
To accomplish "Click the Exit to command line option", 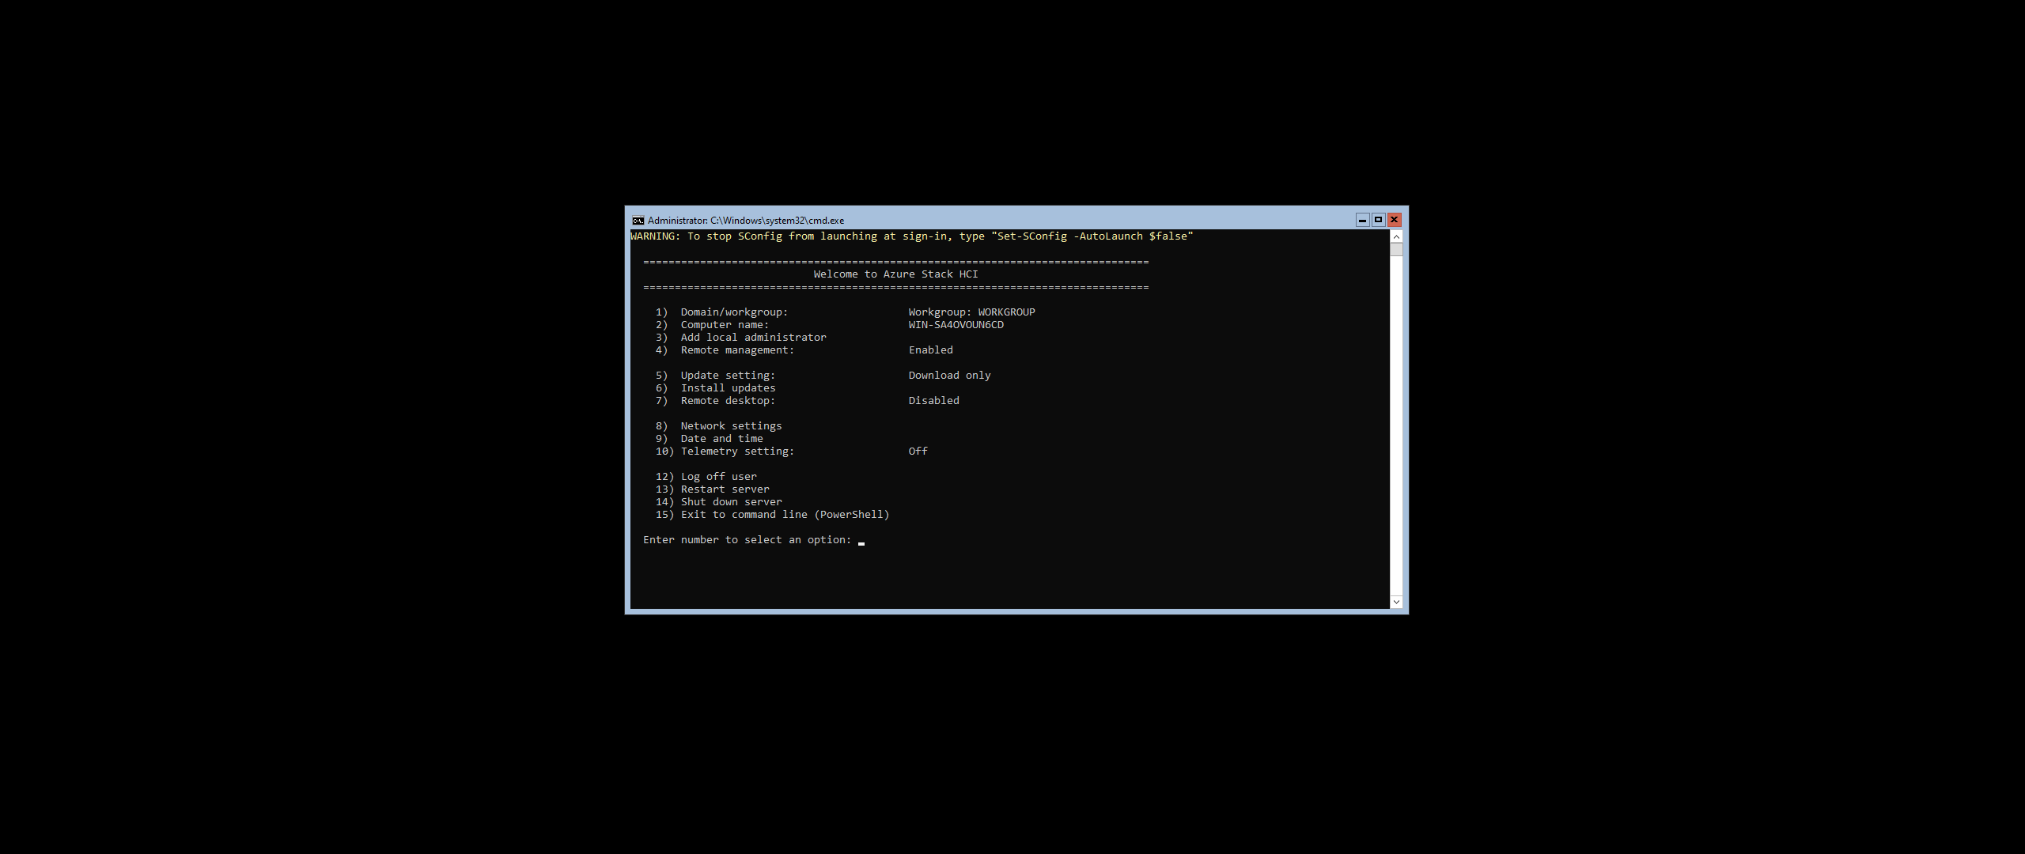I will click(785, 515).
